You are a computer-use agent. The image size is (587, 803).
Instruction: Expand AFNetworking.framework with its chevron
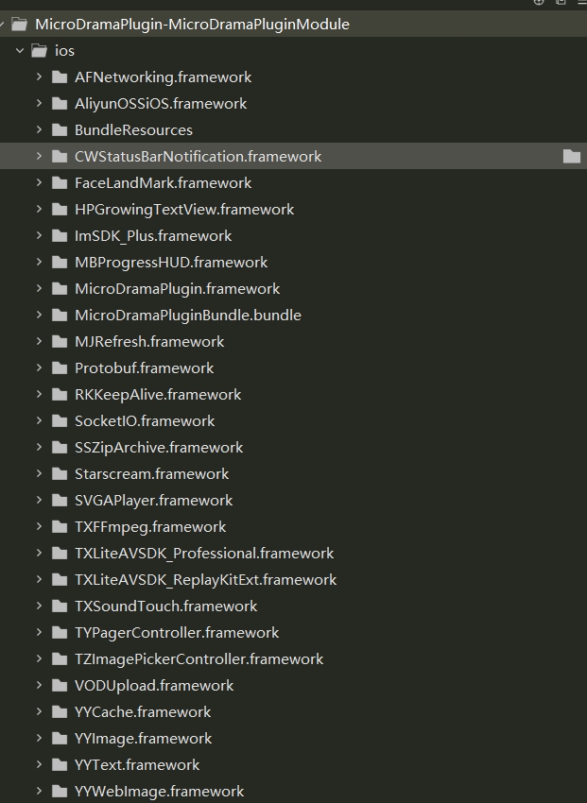pyautogui.click(x=40, y=77)
